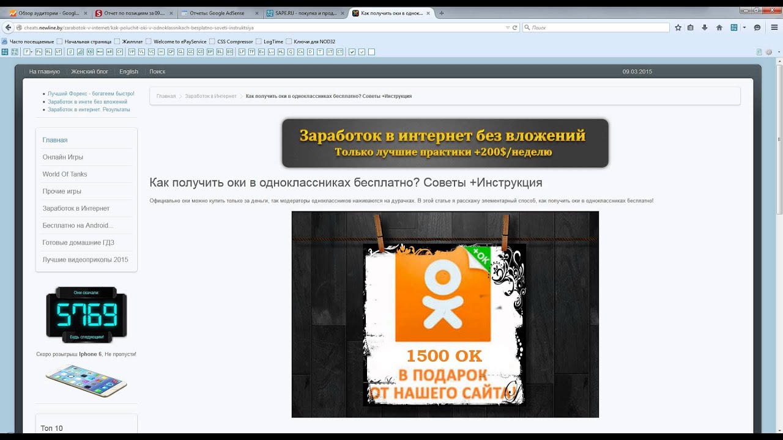The image size is (783, 440).
Task: Click the chat smiley face icon
Action: coord(757,28)
